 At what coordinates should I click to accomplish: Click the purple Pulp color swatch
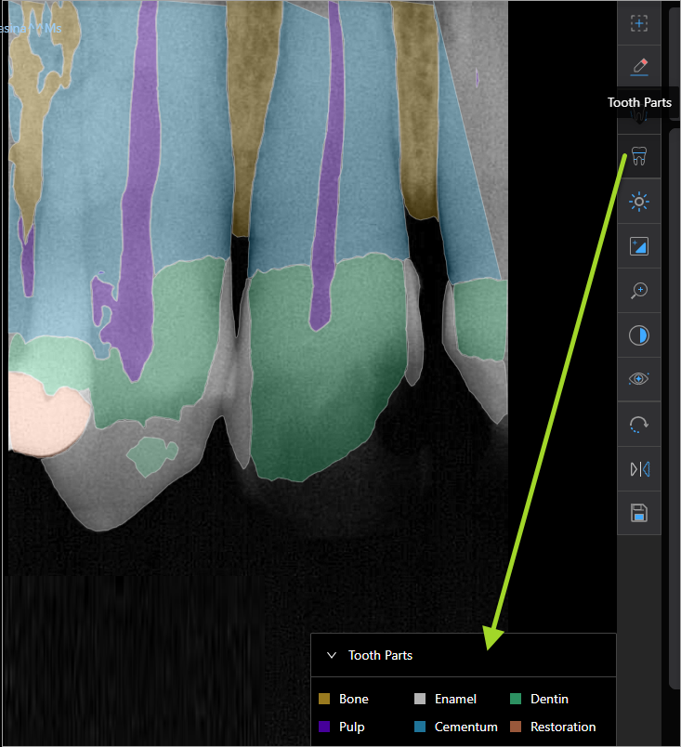point(323,727)
